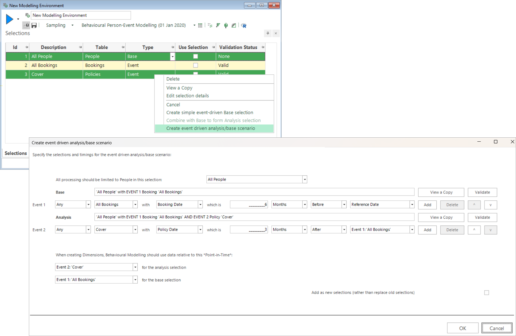This screenshot has height=336, width=516.
Task: Click pin icon in Table column header
Action: pyautogui.click(x=123, y=47)
